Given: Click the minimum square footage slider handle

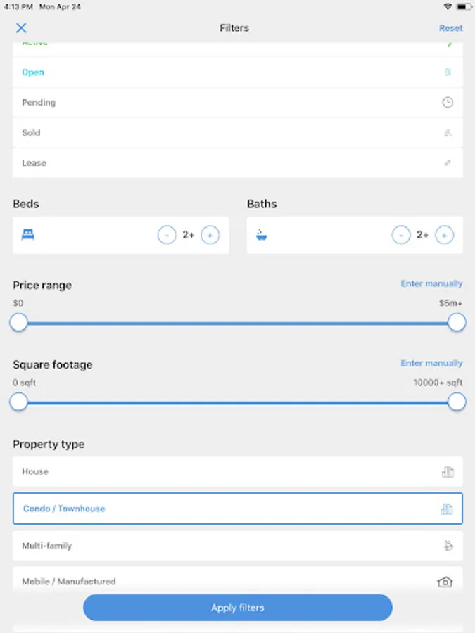Looking at the screenshot, I should pyautogui.click(x=19, y=402).
